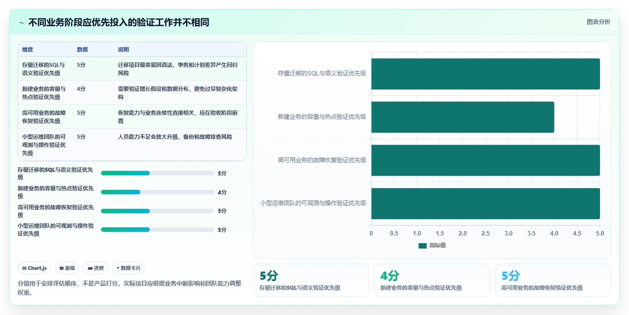Click the lightning icon beside the title
Image resolution: width=629 pixels, height=315 pixels.
coord(22,23)
